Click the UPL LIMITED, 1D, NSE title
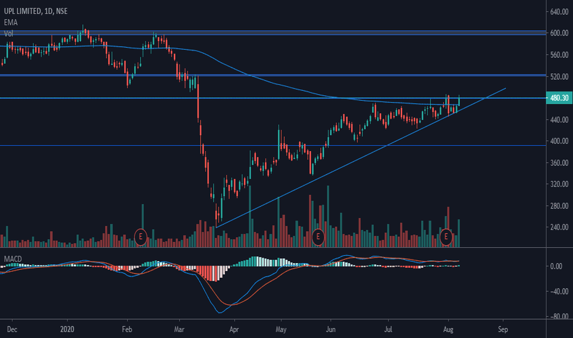 pos(36,11)
